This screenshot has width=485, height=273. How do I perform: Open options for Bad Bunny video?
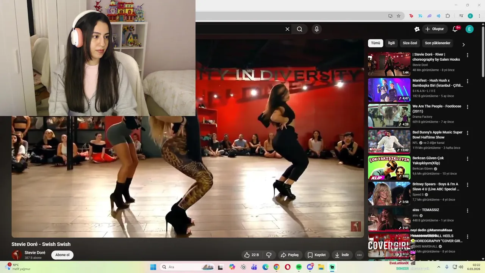[x=467, y=133]
